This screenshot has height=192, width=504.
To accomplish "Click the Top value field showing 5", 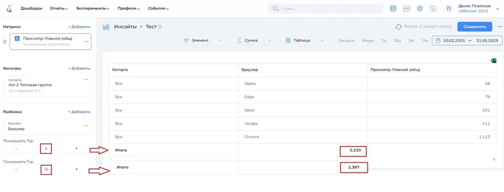I will 46,149.
